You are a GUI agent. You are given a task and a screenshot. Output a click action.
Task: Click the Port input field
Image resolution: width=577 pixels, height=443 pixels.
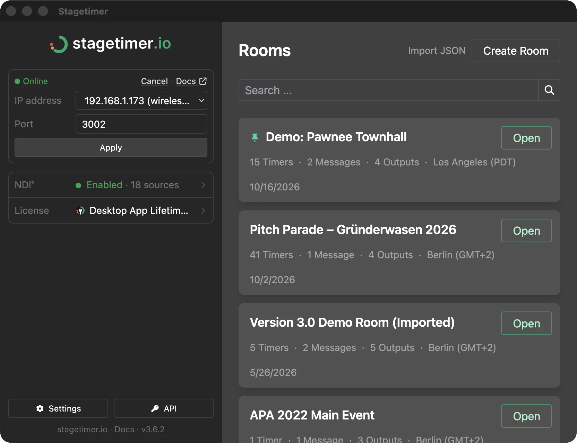tap(141, 124)
